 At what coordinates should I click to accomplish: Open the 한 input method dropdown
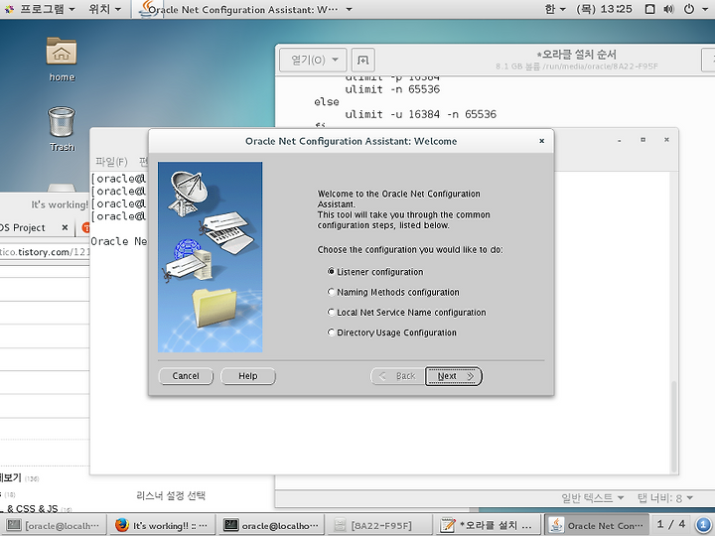555,9
